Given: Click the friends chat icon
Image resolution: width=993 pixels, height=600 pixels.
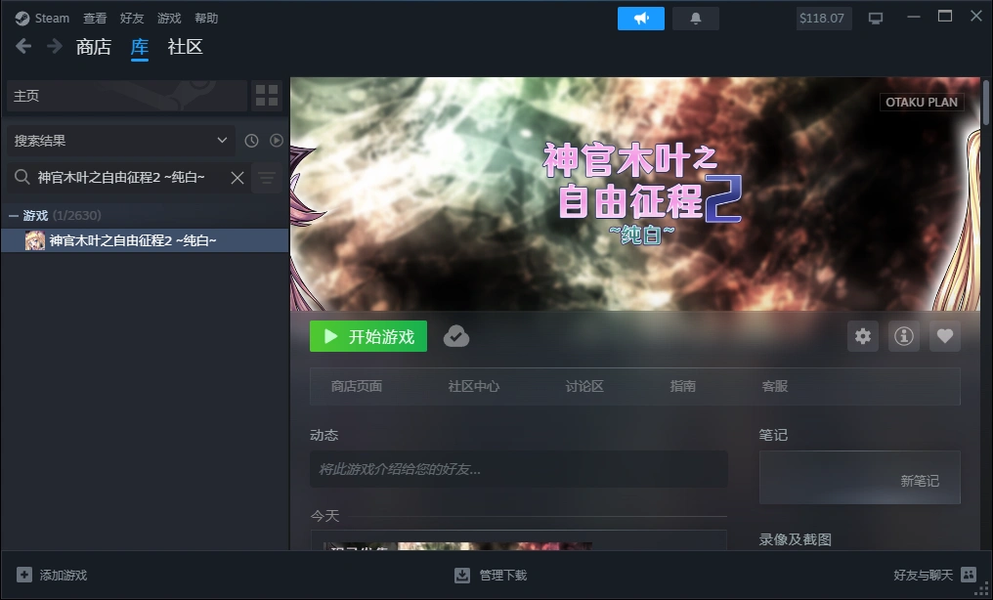Looking at the screenshot, I should [969, 574].
